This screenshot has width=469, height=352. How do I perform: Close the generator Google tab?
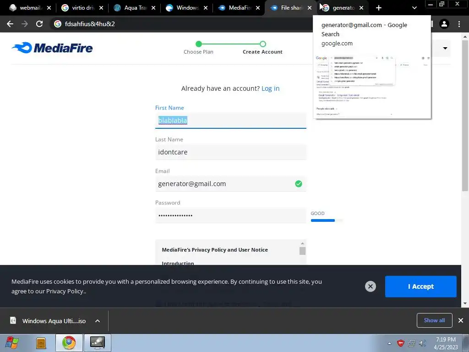[x=361, y=8]
